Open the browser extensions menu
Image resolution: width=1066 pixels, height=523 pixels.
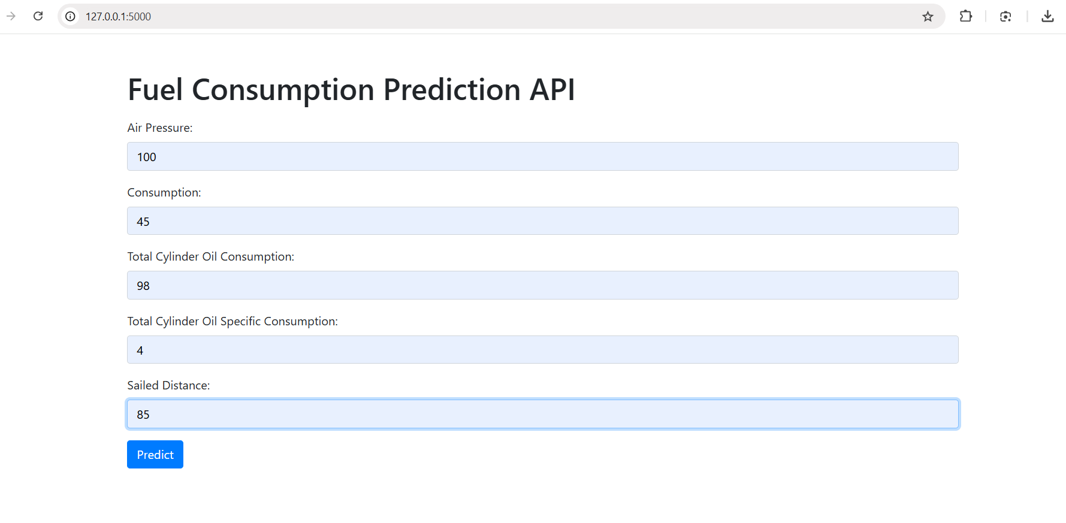pos(965,16)
